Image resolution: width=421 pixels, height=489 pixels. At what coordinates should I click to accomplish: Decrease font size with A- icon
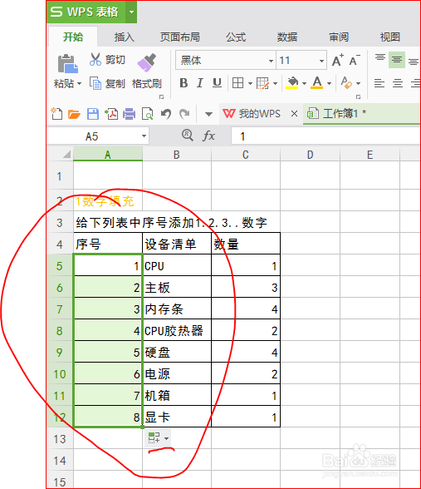(355, 60)
